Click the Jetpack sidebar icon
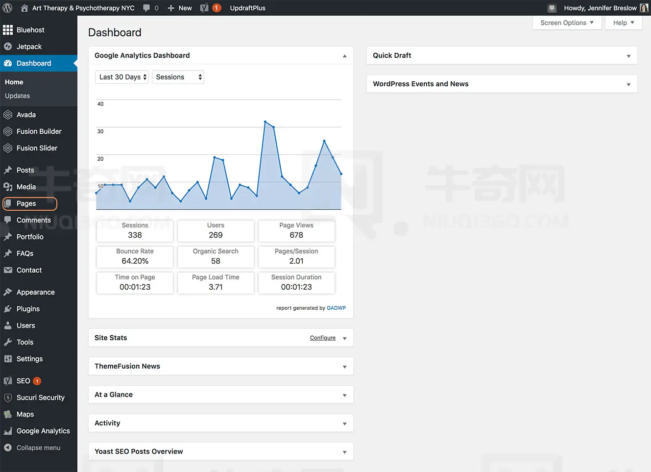This screenshot has height=472, width=651. [8, 47]
